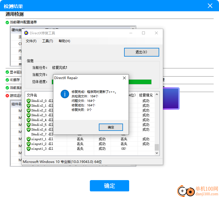
Task: Click 成功 status in xinput1_3.dll row
Action: [102, 149]
